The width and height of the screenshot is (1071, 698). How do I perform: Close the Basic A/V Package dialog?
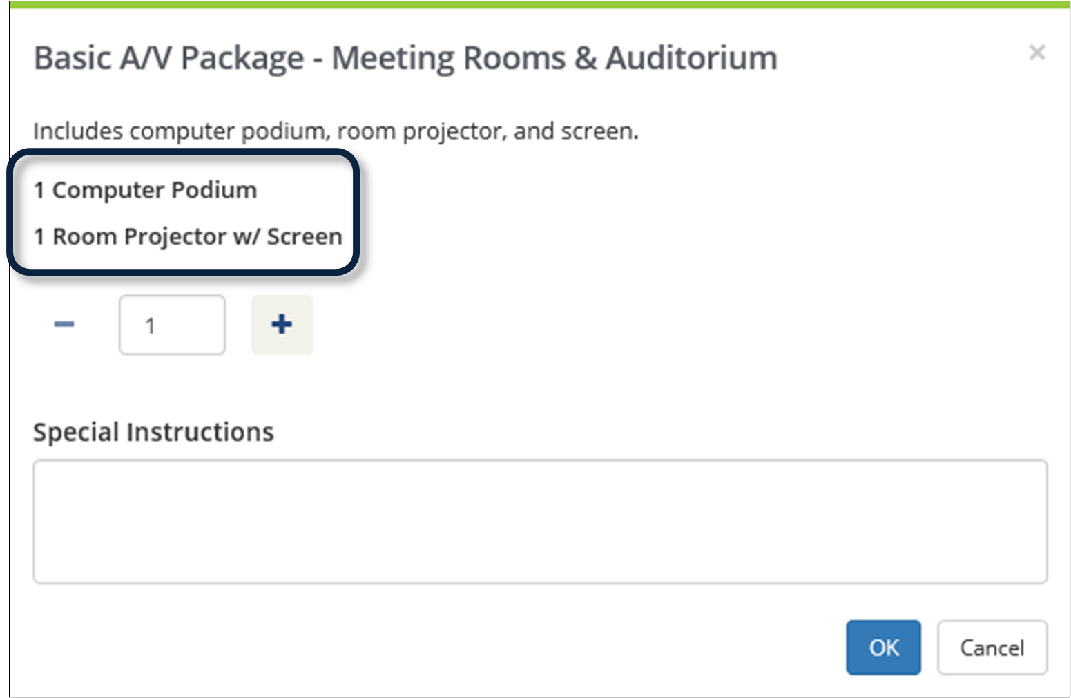tap(1036, 53)
